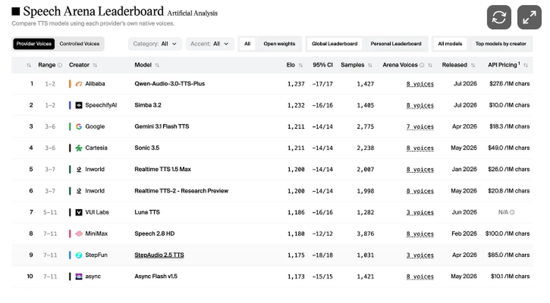This screenshot has width=550, height=303.
Task: Click the black square logo beside Speech Arena title
Action: tap(15, 12)
